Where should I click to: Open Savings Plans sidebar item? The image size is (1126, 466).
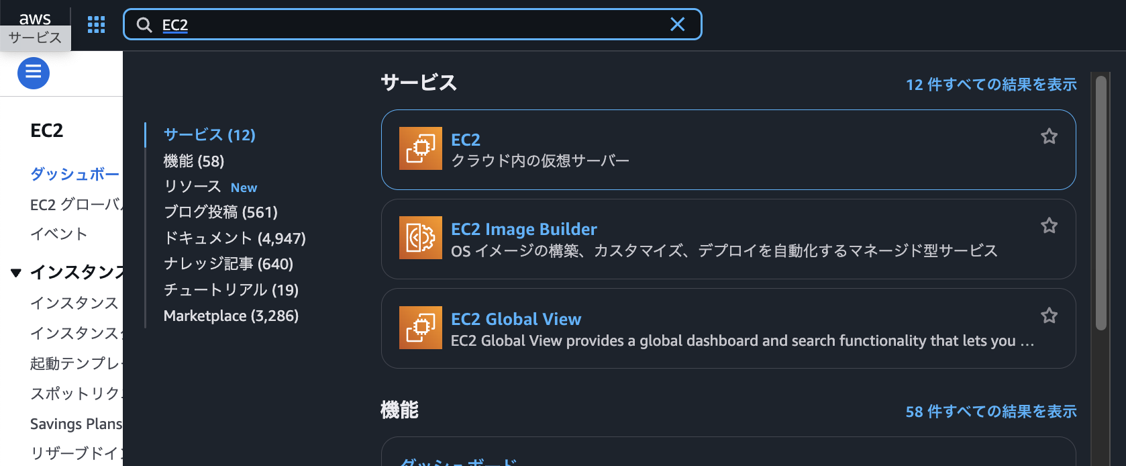pyautogui.click(x=76, y=424)
